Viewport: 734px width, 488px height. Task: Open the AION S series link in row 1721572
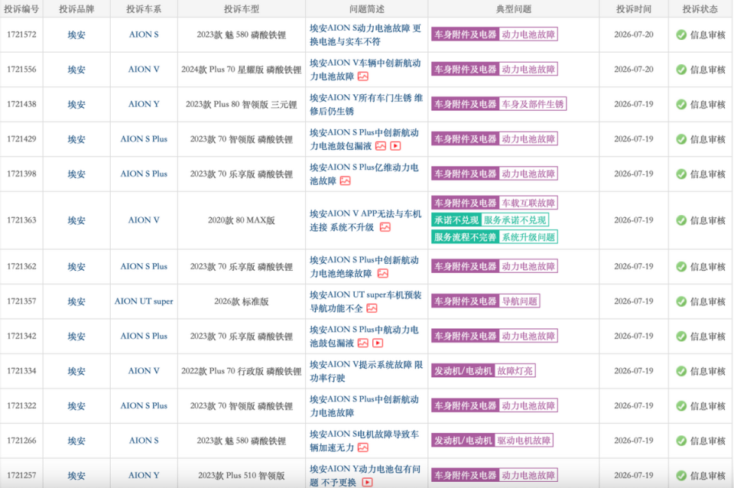coord(144,34)
